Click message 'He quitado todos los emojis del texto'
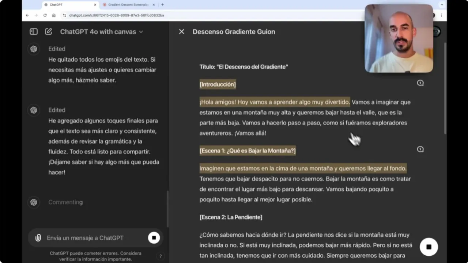This screenshot has width=468, height=263. point(102,70)
